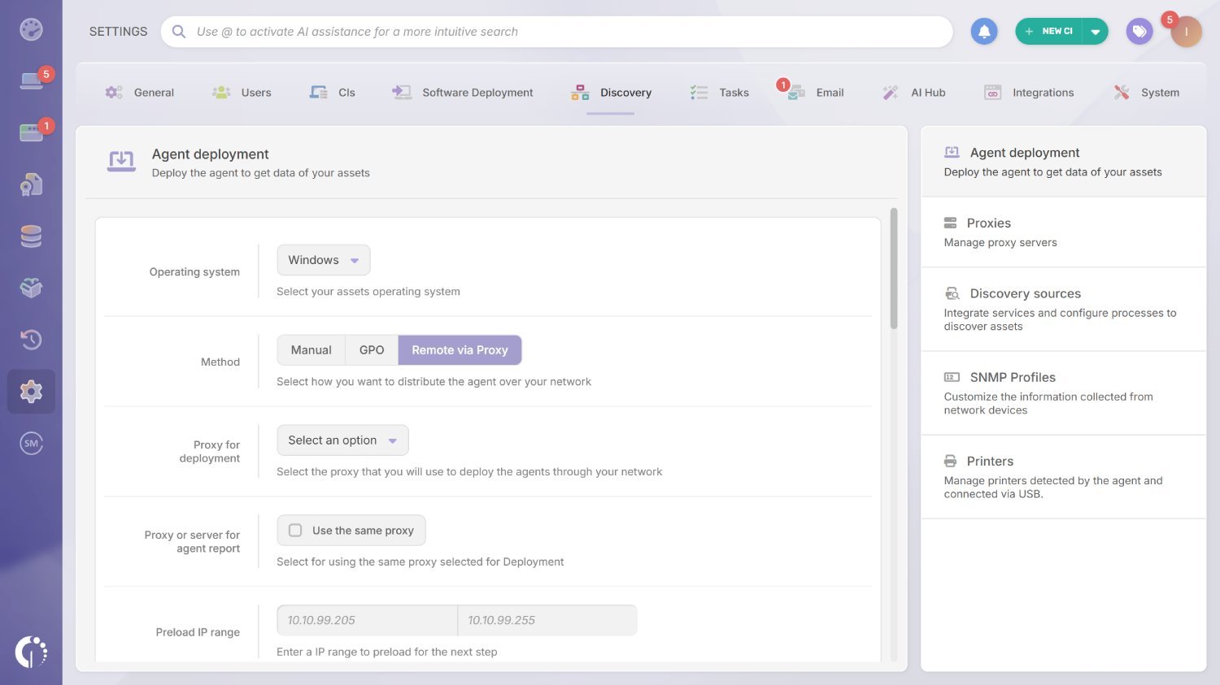The height and width of the screenshot is (685, 1220).
Task: Check the Use the same proxy checkbox
Action: 295,530
